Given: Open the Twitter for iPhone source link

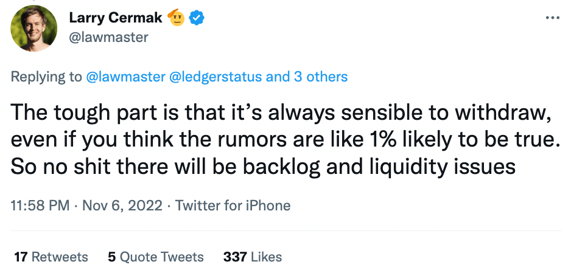Looking at the screenshot, I should (x=233, y=206).
